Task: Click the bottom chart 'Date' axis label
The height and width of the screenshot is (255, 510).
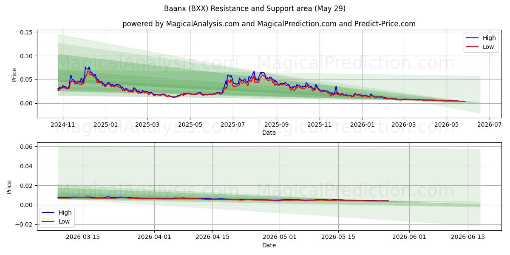Action: (x=269, y=245)
